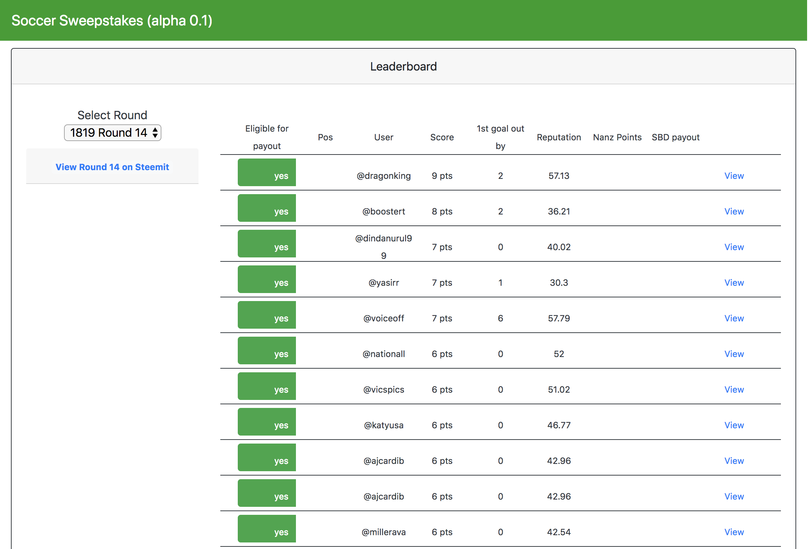Click username @voiceoff

[x=384, y=318]
